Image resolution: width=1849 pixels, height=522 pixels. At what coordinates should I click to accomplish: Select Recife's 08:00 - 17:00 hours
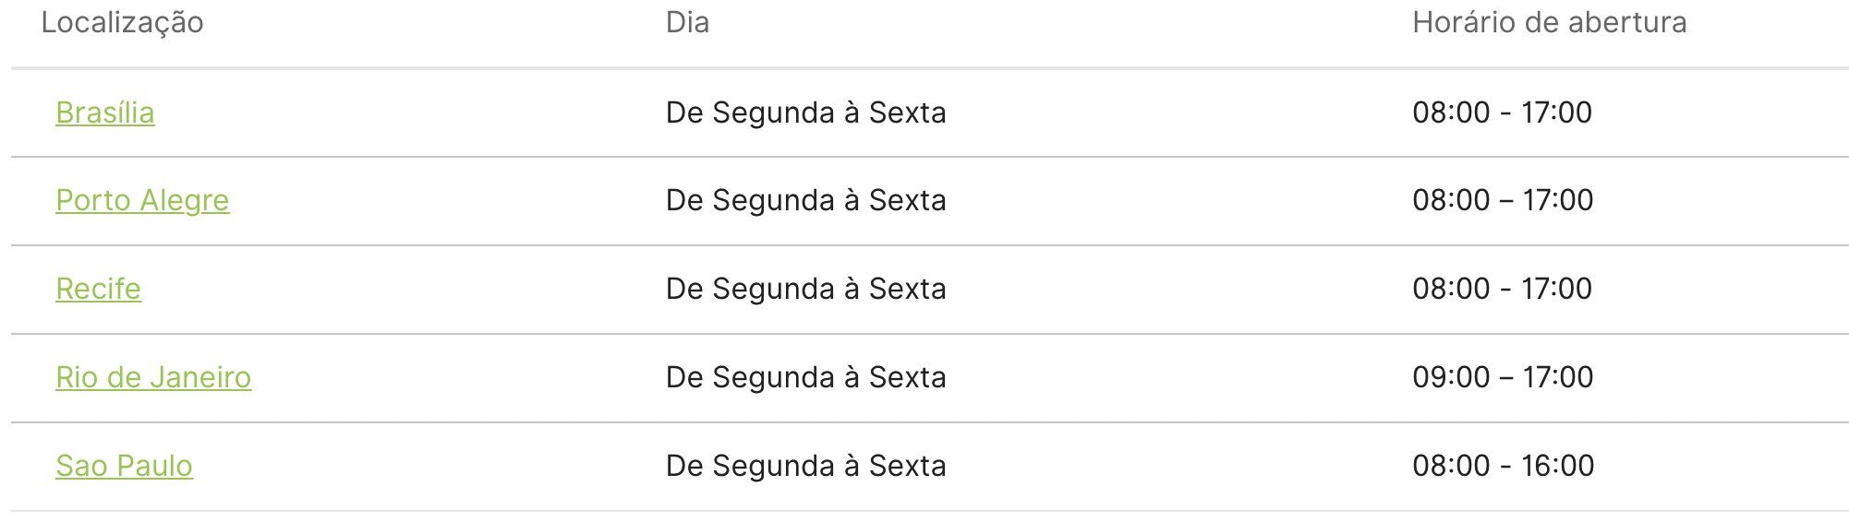coord(1503,289)
